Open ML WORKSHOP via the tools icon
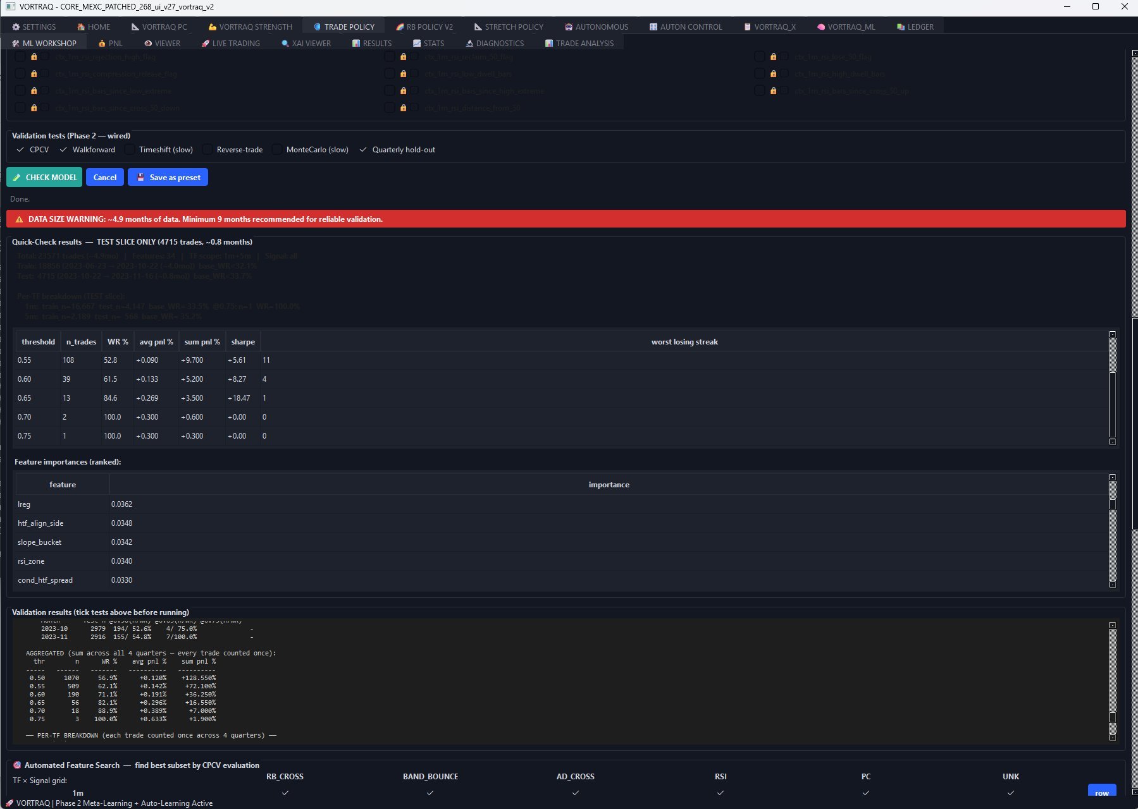 tap(16, 43)
